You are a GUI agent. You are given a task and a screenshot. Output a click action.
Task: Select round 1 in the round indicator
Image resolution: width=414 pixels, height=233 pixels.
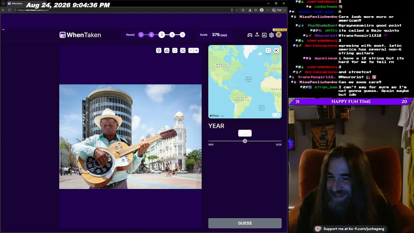pos(141,35)
